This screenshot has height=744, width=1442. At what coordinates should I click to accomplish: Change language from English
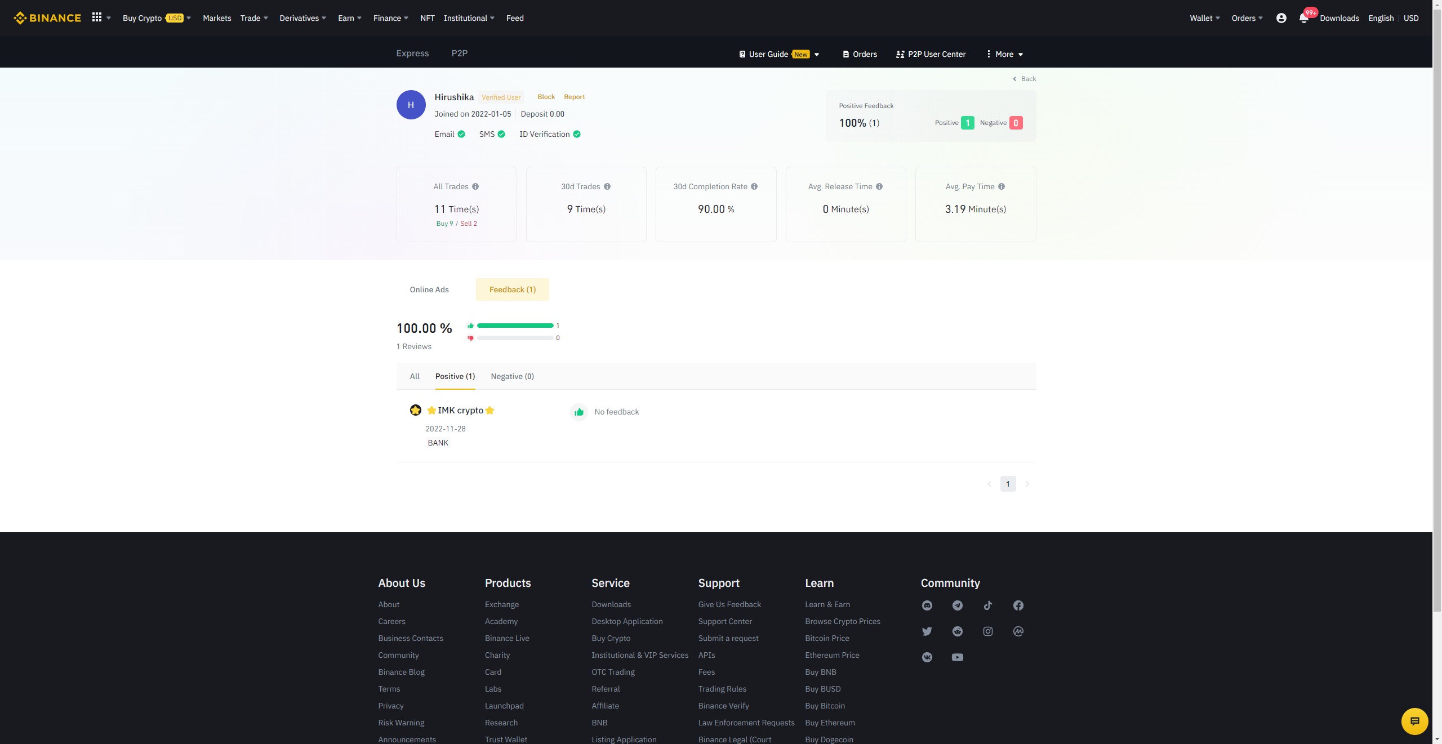tap(1381, 18)
